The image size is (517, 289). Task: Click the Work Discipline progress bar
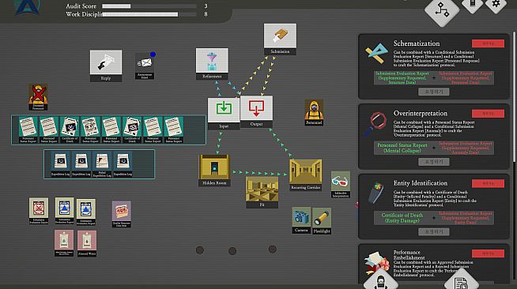pos(149,14)
